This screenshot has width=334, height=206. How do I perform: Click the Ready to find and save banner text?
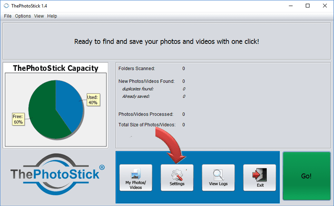pyautogui.click(x=167, y=41)
